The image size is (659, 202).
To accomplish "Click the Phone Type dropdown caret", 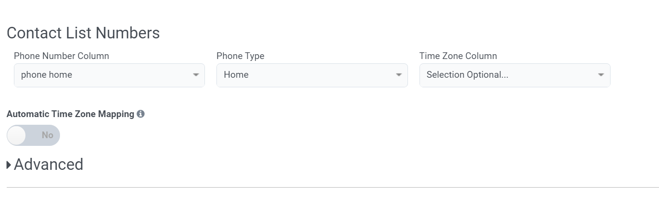I will click(398, 75).
